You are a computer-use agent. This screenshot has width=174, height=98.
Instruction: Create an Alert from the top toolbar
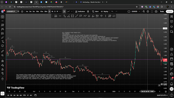point(95,12)
